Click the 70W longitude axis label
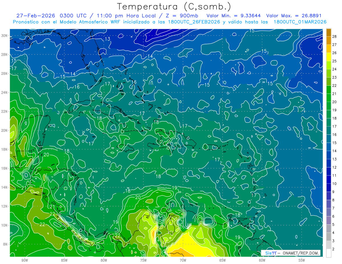Image resolution: width=342 pixels, height=264 pixels. 183,260
